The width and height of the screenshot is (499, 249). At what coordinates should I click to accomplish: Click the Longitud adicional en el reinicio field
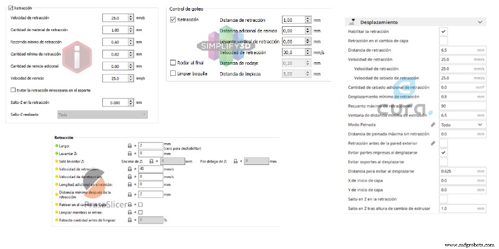coord(151,184)
